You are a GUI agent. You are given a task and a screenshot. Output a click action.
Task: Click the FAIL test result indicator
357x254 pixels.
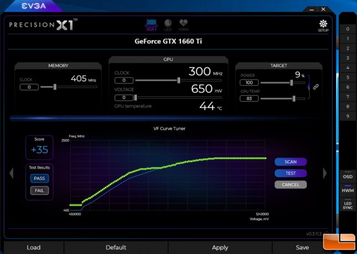(39, 190)
